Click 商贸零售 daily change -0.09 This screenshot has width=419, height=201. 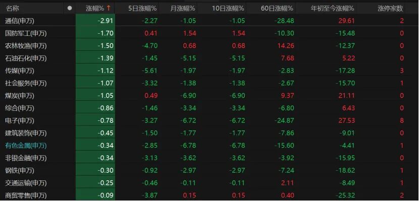point(106,195)
